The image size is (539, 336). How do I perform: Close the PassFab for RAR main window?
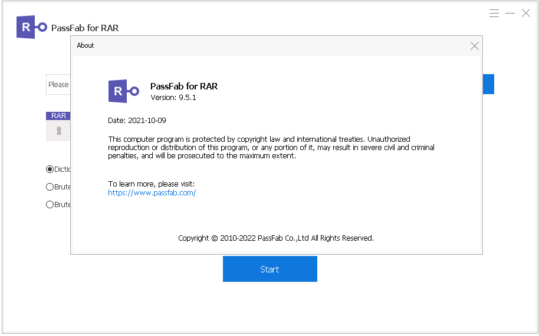pos(526,14)
